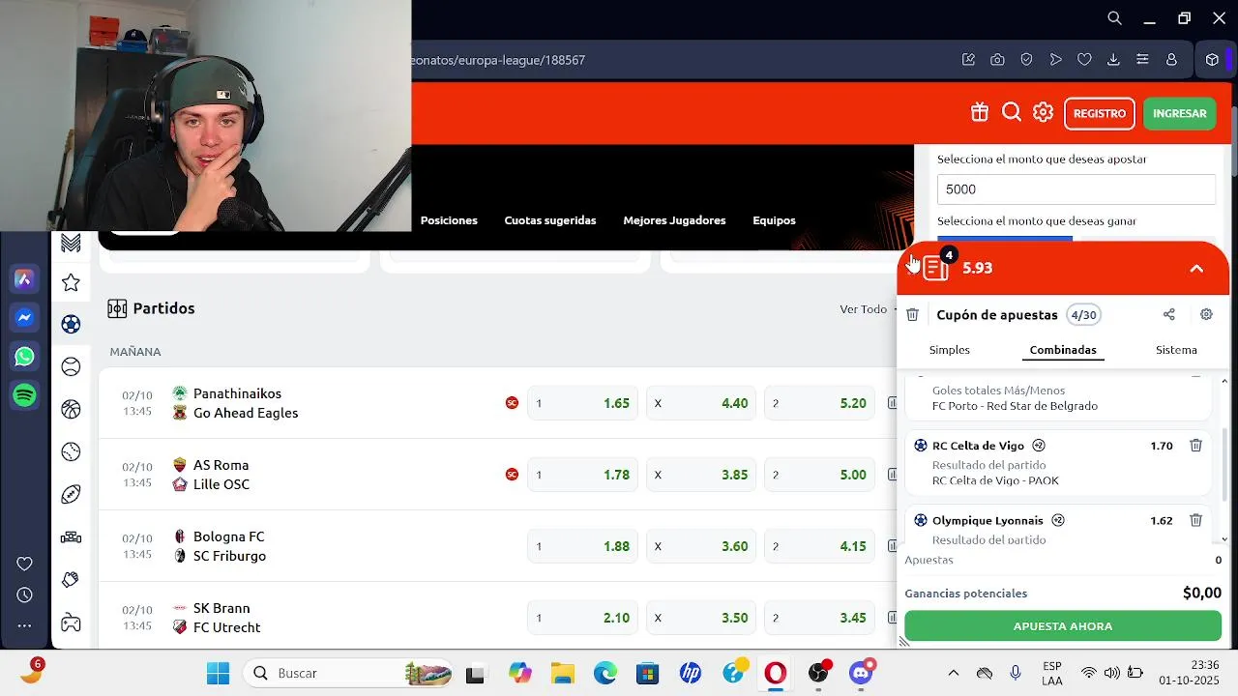Open the Cuotas sugeridas tab
This screenshot has height=696, width=1238.
coord(550,220)
